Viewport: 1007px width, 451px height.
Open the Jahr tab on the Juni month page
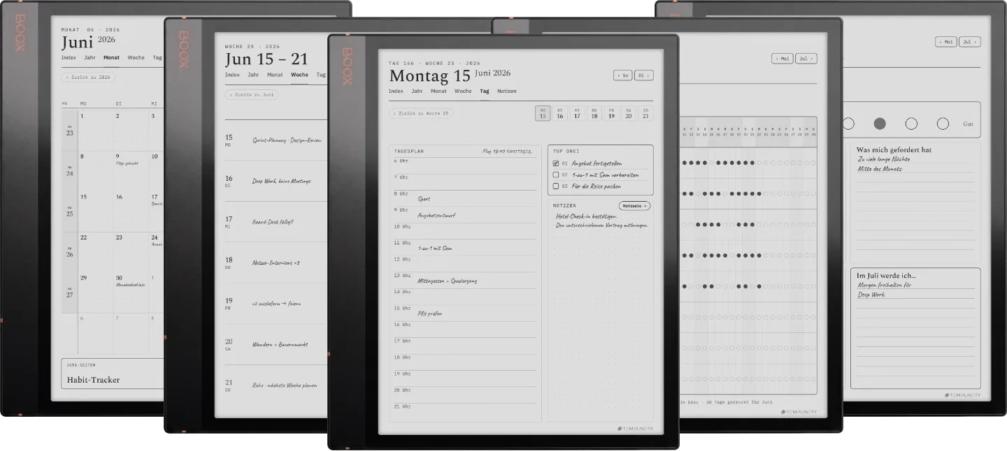[x=90, y=58]
